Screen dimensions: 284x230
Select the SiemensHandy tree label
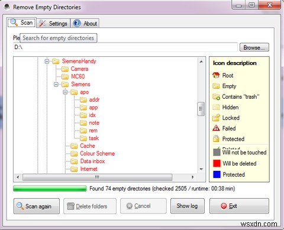(79, 61)
